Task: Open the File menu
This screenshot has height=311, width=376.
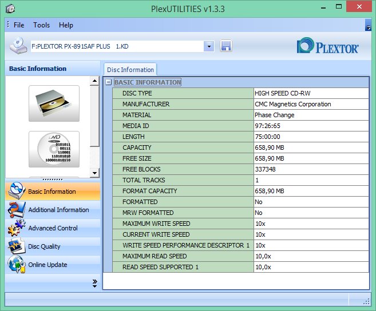Action: tap(19, 25)
